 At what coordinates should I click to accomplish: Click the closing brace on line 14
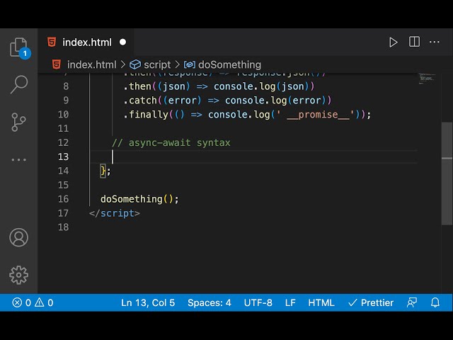click(x=103, y=171)
